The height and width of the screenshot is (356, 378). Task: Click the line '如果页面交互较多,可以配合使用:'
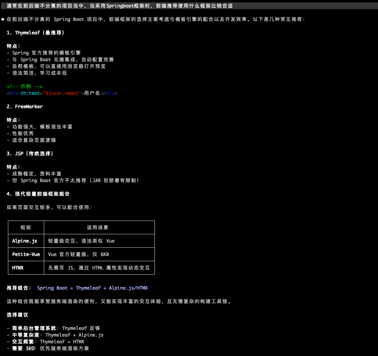pyautogui.click(x=49, y=207)
